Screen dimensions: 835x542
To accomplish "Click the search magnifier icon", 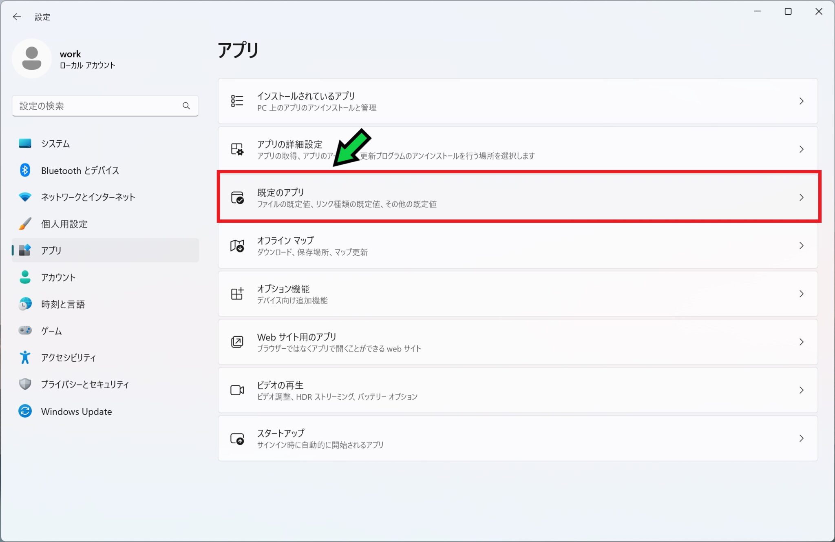I will tap(186, 106).
